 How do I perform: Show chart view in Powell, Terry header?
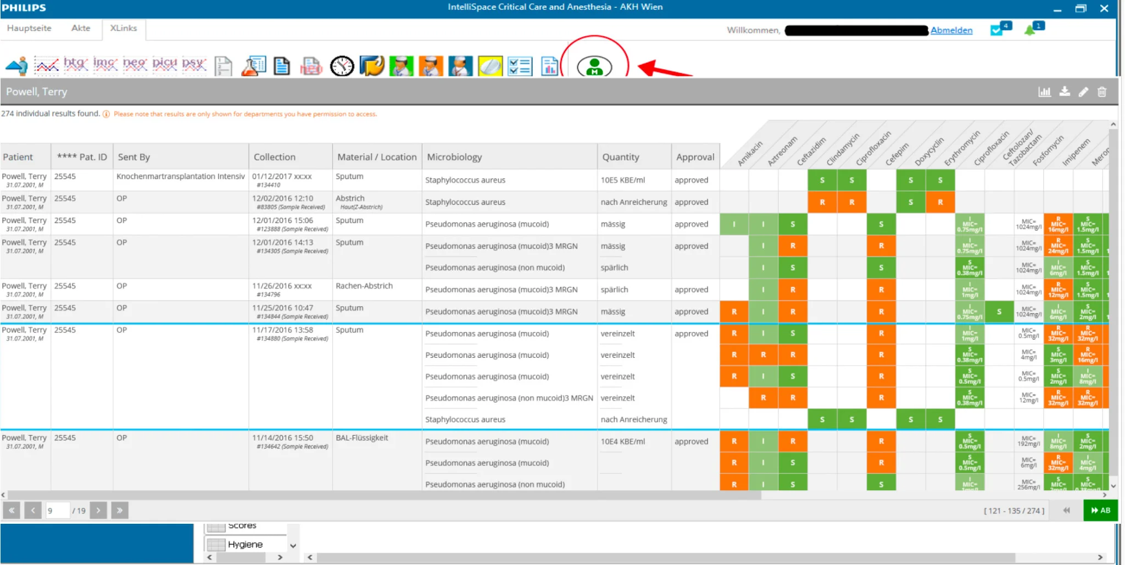(1044, 92)
